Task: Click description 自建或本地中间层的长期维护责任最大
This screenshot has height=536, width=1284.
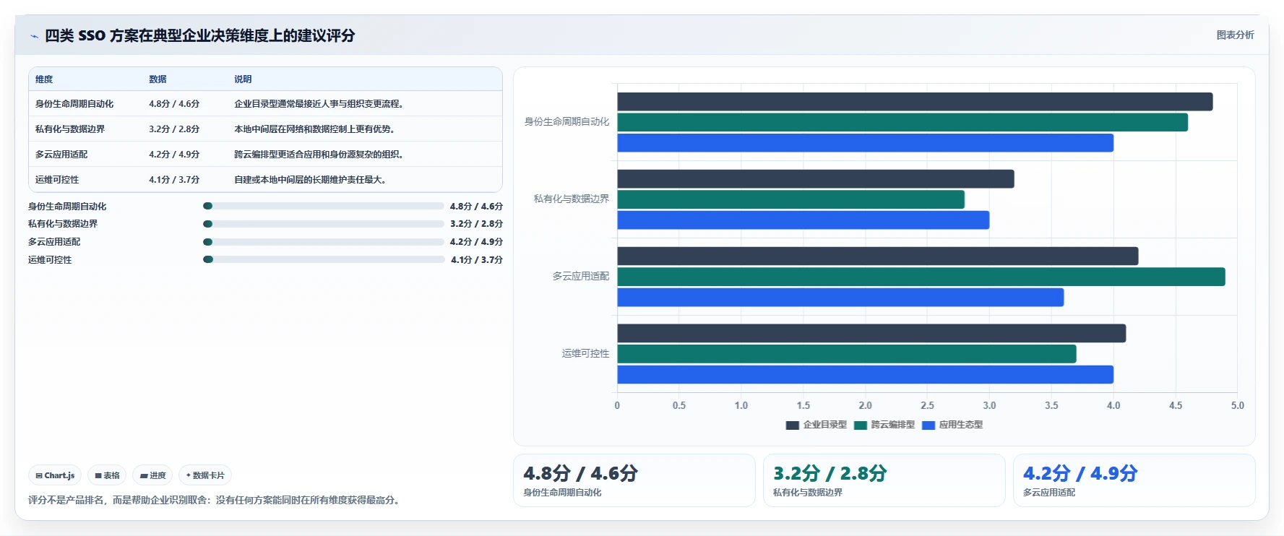Action: tap(310, 180)
